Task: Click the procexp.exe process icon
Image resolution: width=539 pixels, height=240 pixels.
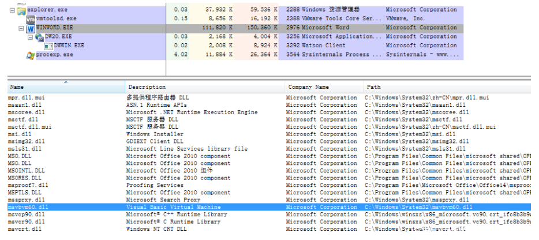Action: click(31, 55)
